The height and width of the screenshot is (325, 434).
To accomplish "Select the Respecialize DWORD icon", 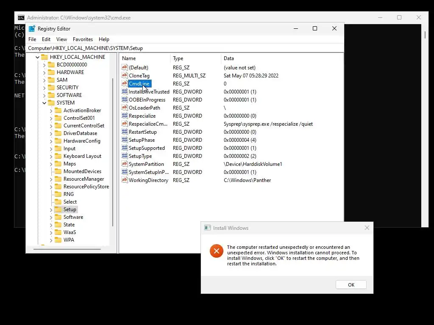I will tap(125, 116).
